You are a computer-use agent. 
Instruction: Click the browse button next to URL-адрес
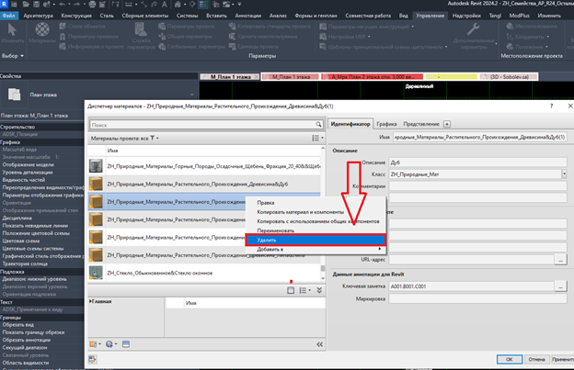[560, 260]
